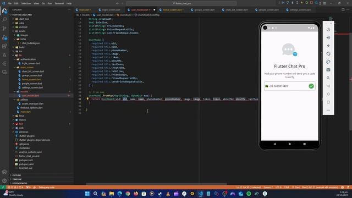Click the debug toolbar stop icon

(x=311, y=3)
